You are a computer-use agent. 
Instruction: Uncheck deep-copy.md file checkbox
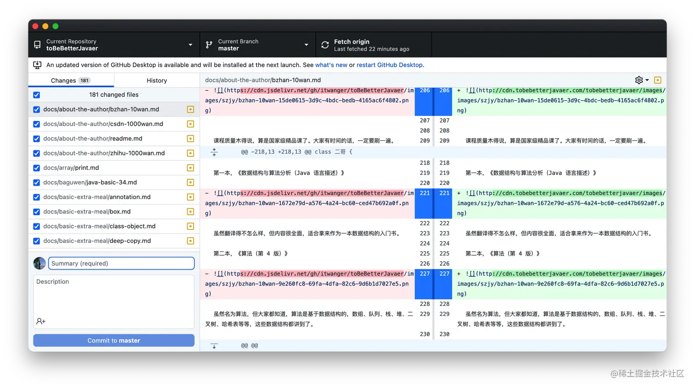coord(37,241)
